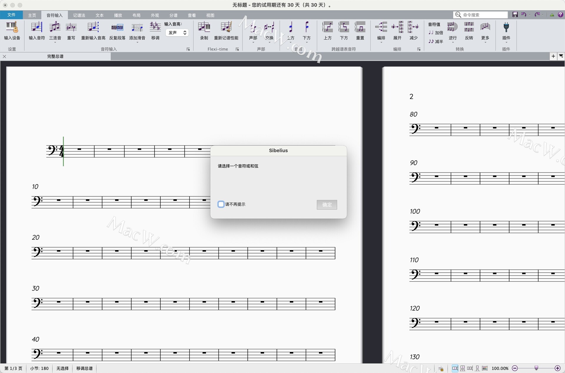Switch to the Text (文本) tab
This screenshot has width=565, height=373.
[99, 15]
